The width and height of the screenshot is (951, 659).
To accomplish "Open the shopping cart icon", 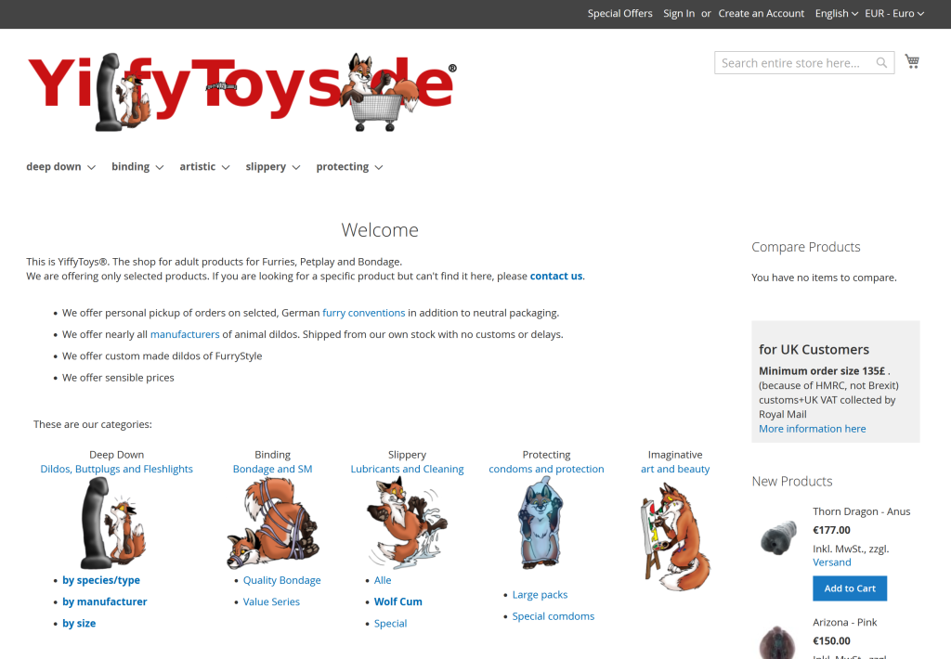I will (x=912, y=61).
